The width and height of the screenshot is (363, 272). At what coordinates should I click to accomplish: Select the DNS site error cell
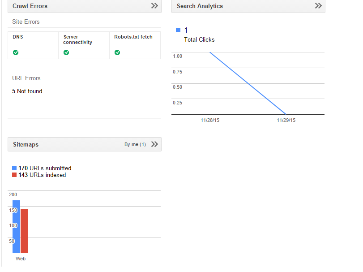click(33, 45)
